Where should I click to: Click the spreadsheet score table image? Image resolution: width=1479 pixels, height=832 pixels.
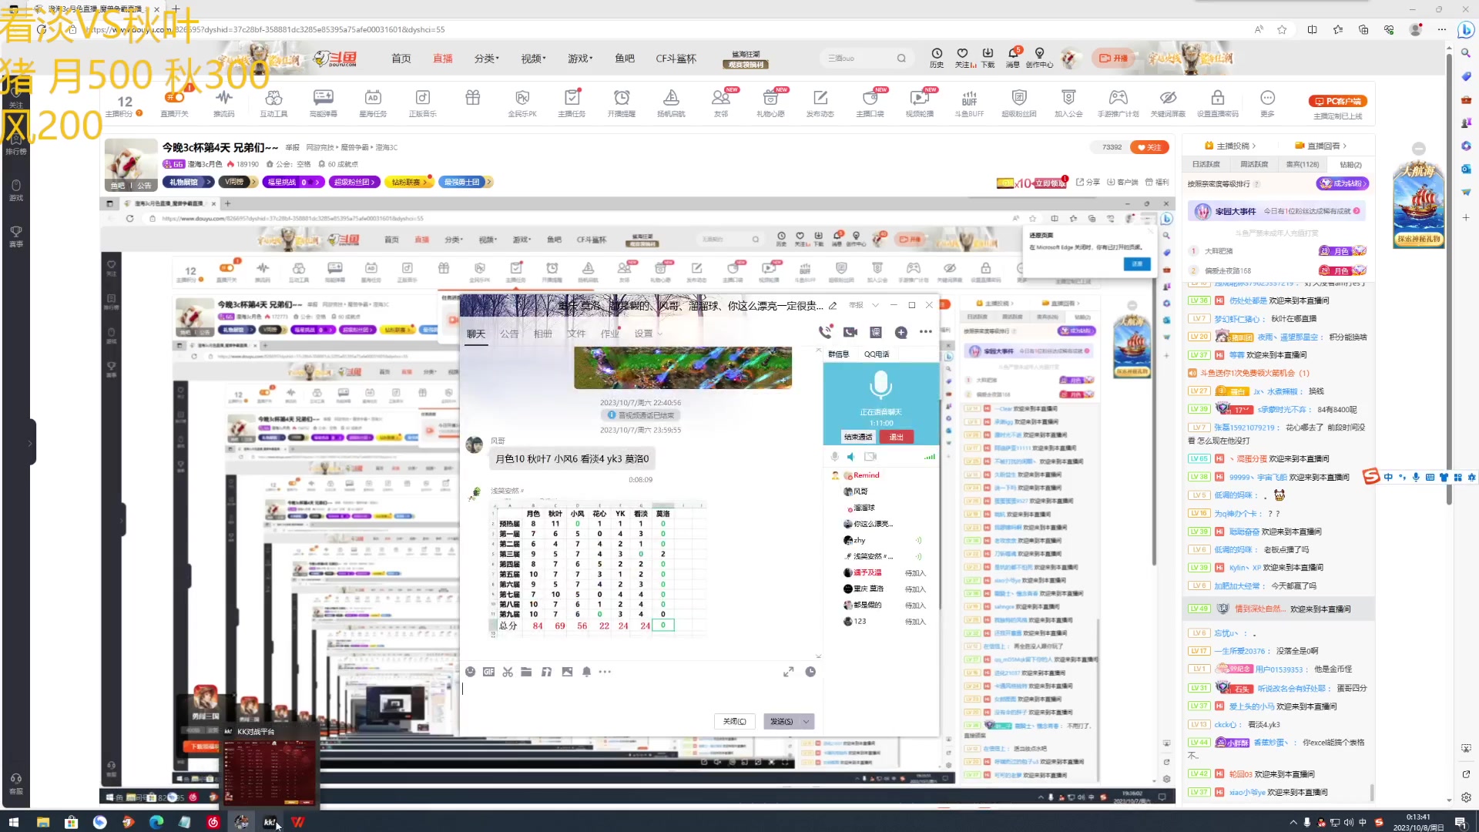tap(598, 568)
